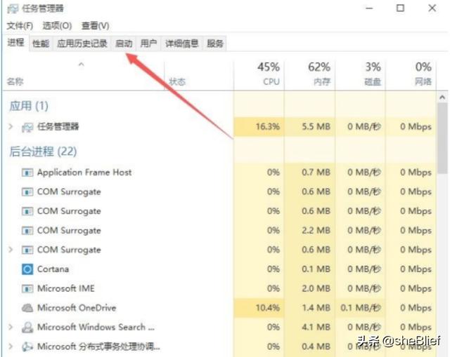Close the Task Manager window
This screenshot has width=450, height=357.
[x=432, y=8]
